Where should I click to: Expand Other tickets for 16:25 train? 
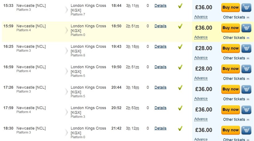(236, 58)
